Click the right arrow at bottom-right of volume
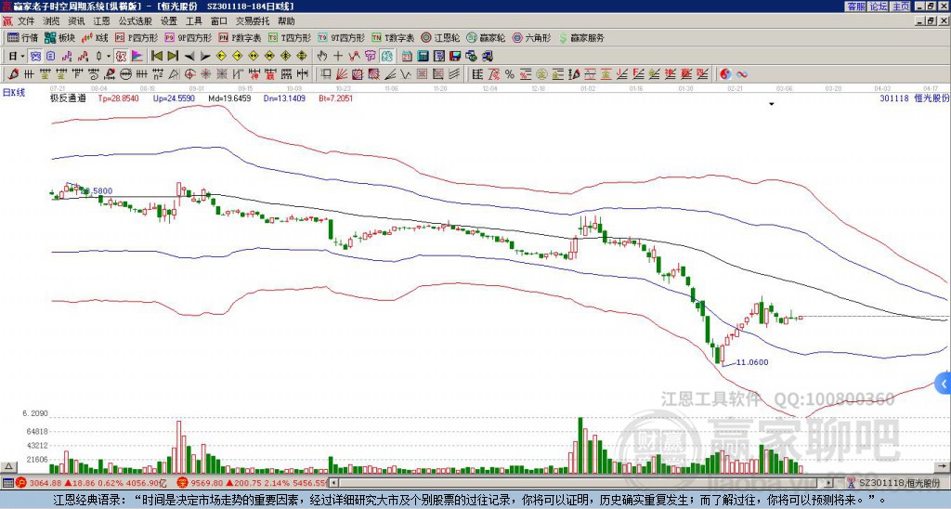The image size is (951, 509). pyautogui.click(x=942, y=466)
